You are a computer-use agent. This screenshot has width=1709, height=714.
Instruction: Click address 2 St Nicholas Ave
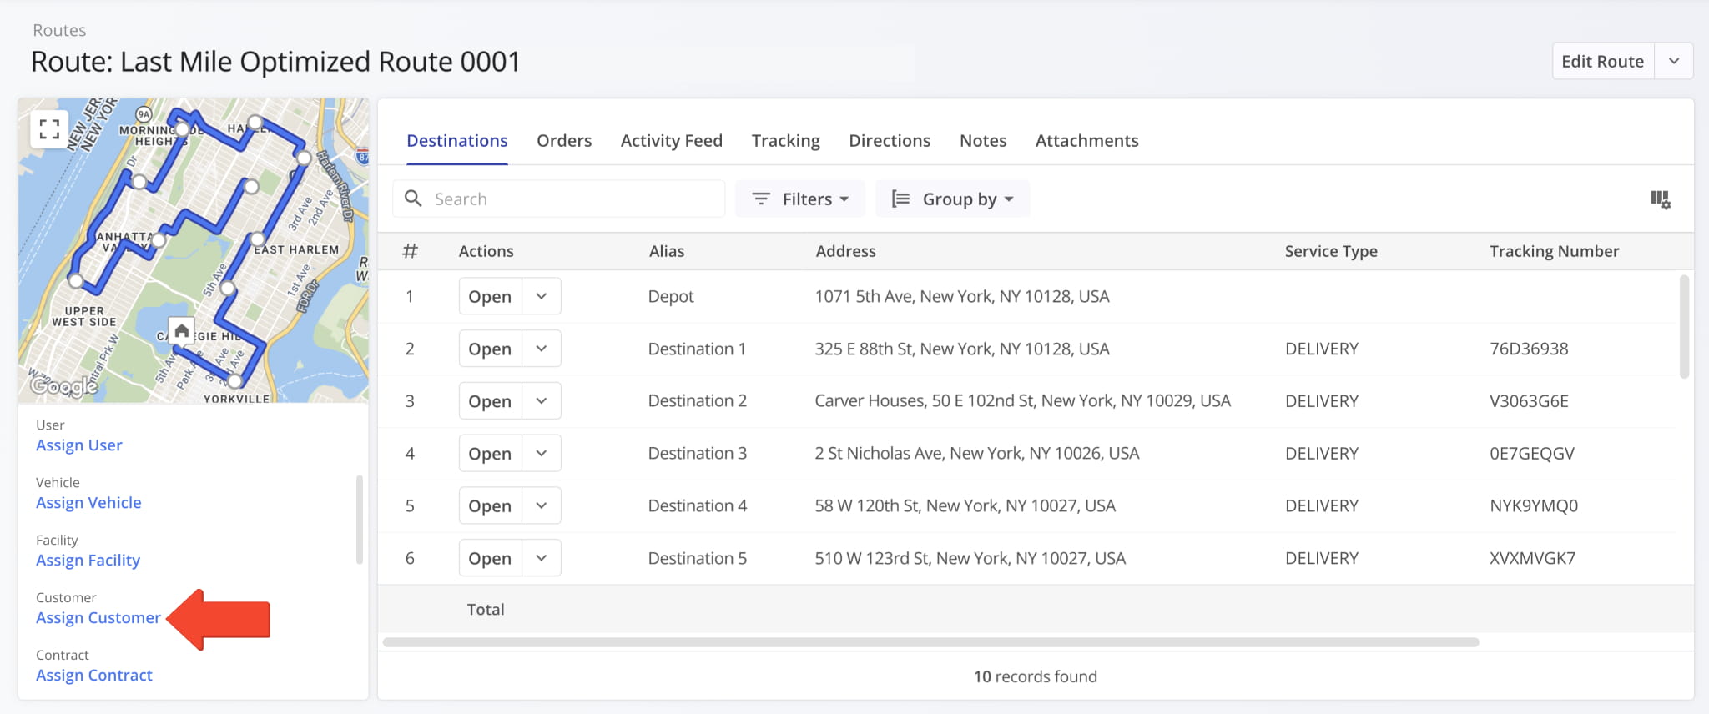click(977, 454)
